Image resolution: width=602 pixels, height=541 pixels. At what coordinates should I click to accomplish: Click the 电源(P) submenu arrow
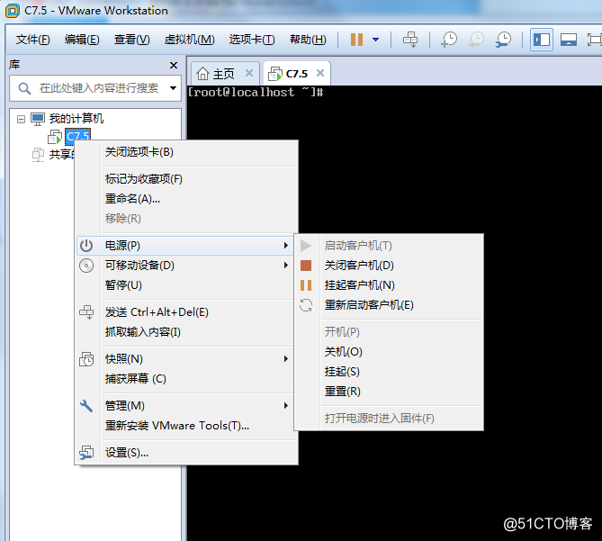285,246
